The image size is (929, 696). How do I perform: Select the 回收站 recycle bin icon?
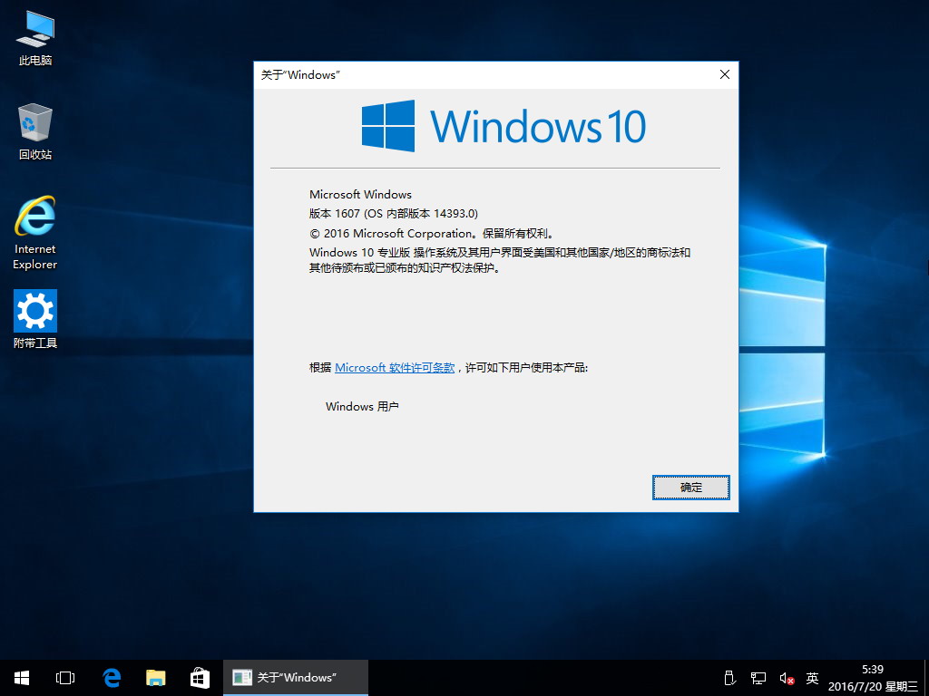point(35,131)
